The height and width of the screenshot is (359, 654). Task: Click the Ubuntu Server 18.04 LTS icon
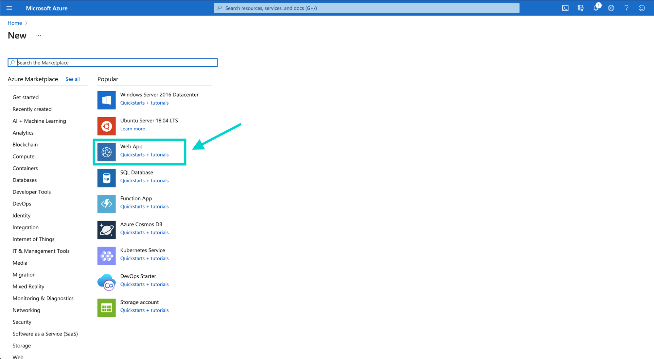point(106,126)
